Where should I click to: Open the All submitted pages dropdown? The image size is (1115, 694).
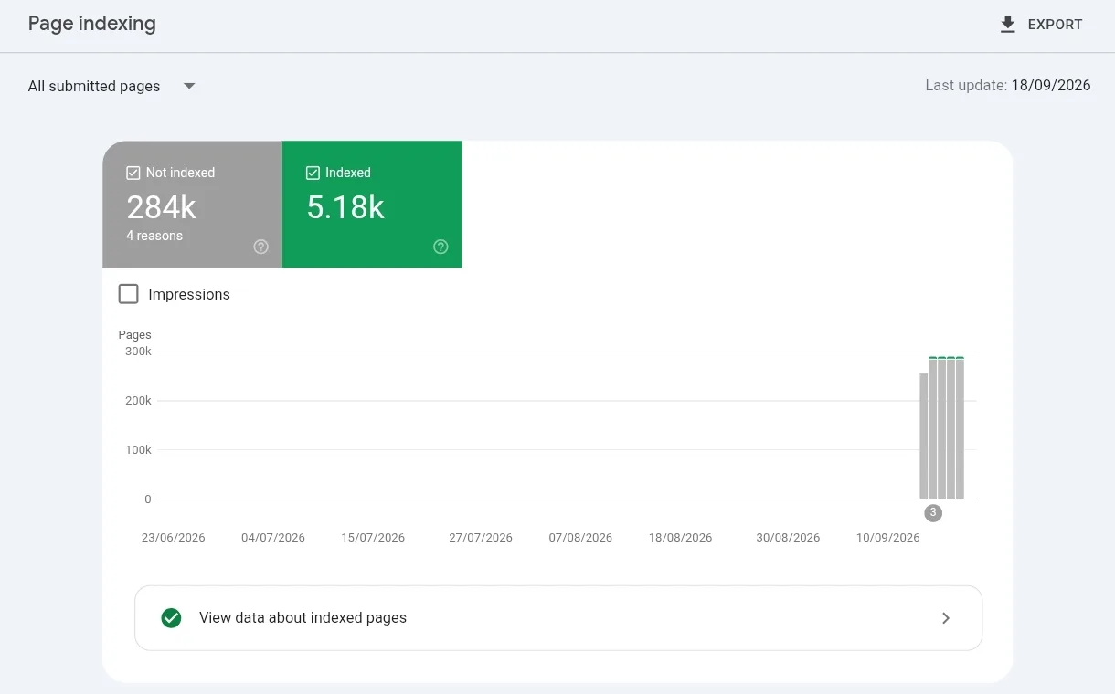coord(112,86)
